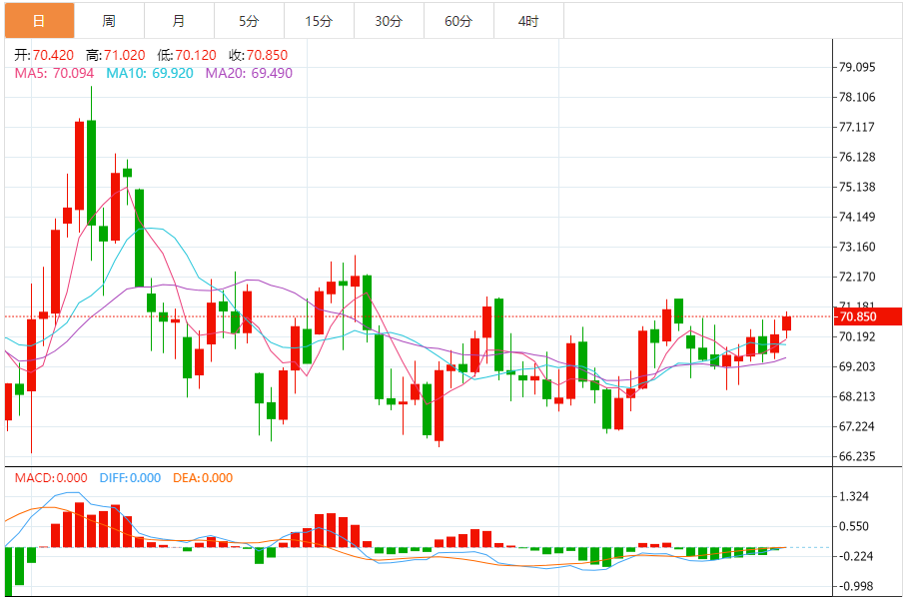Switch to the 月 monthly tab
Screen dimensions: 911x597
(x=179, y=21)
